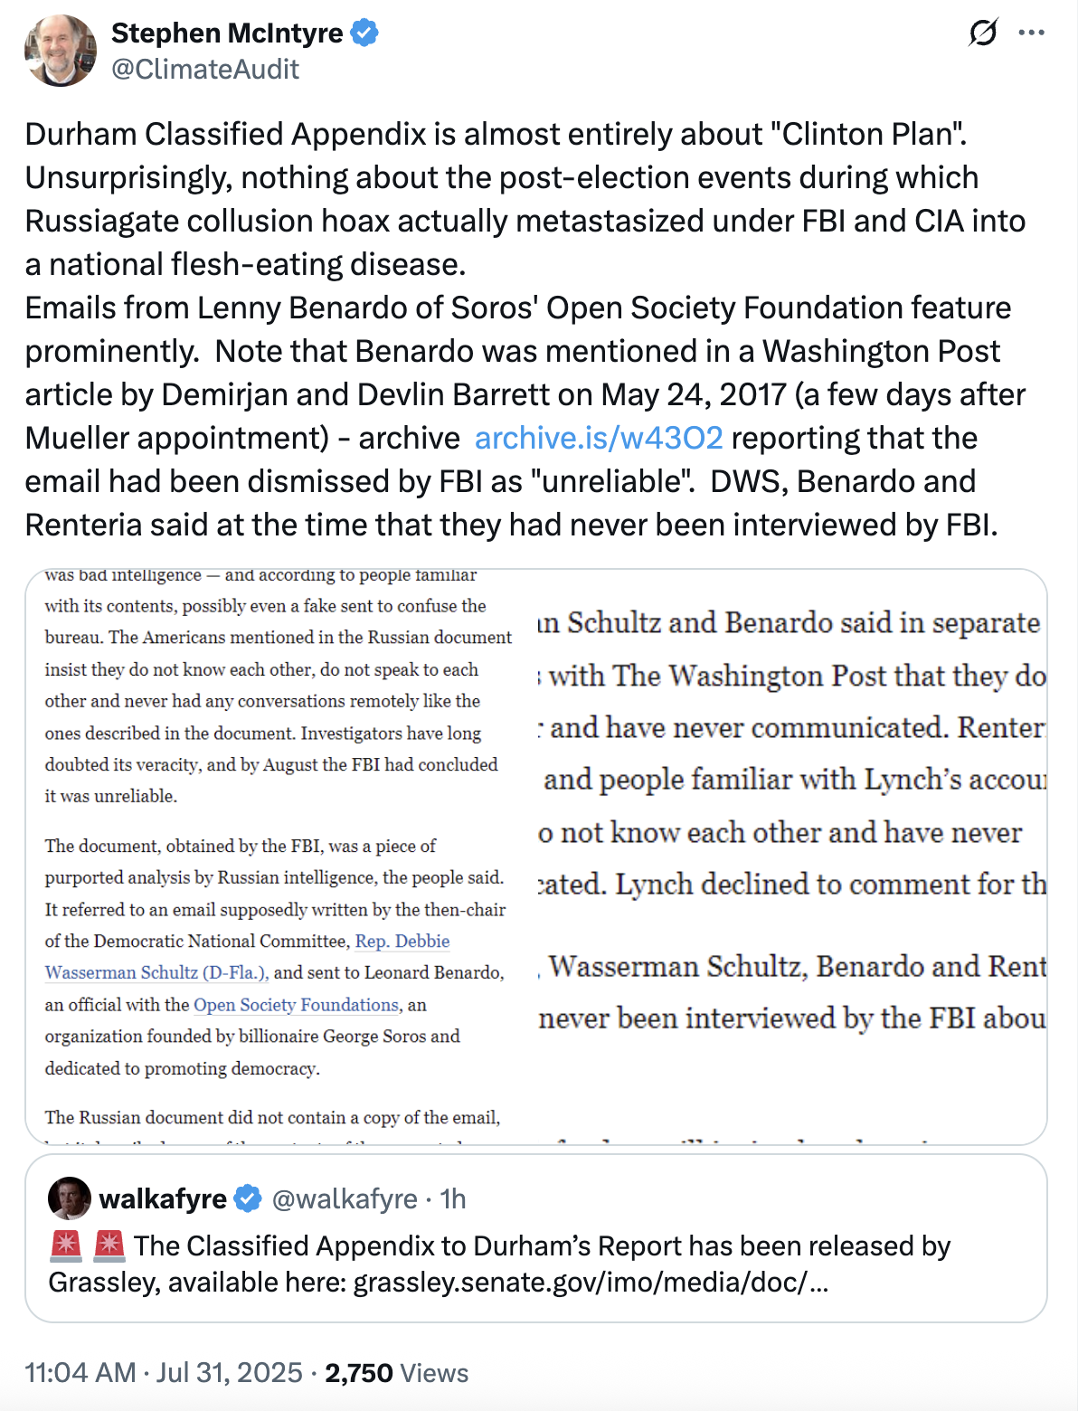Click walkafyre's verified badge icon
The image size is (1078, 1411).
(x=248, y=1199)
